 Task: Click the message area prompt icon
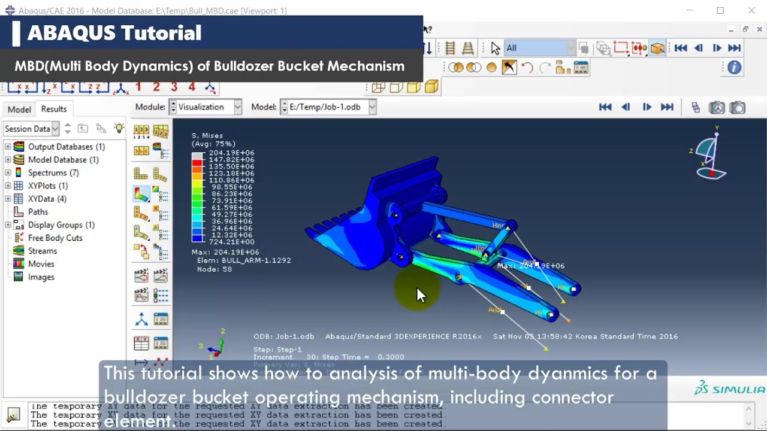pyautogui.click(x=13, y=414)
